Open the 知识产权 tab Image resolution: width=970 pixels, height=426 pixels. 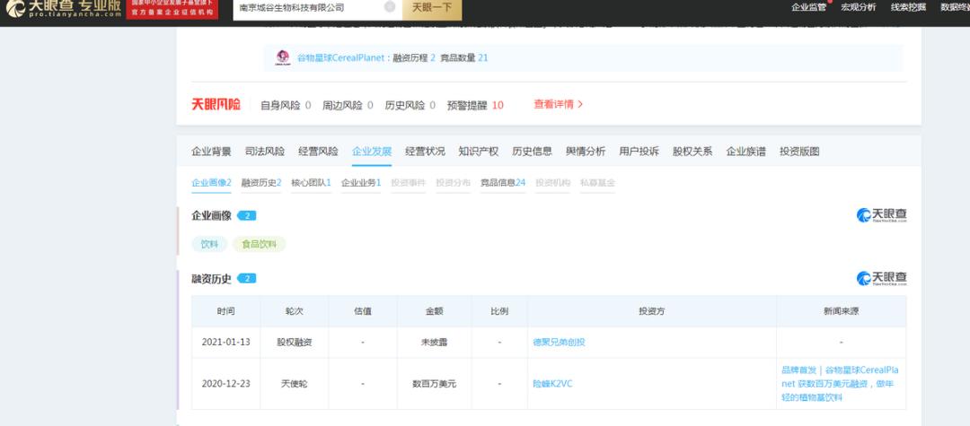pos(478,152)
